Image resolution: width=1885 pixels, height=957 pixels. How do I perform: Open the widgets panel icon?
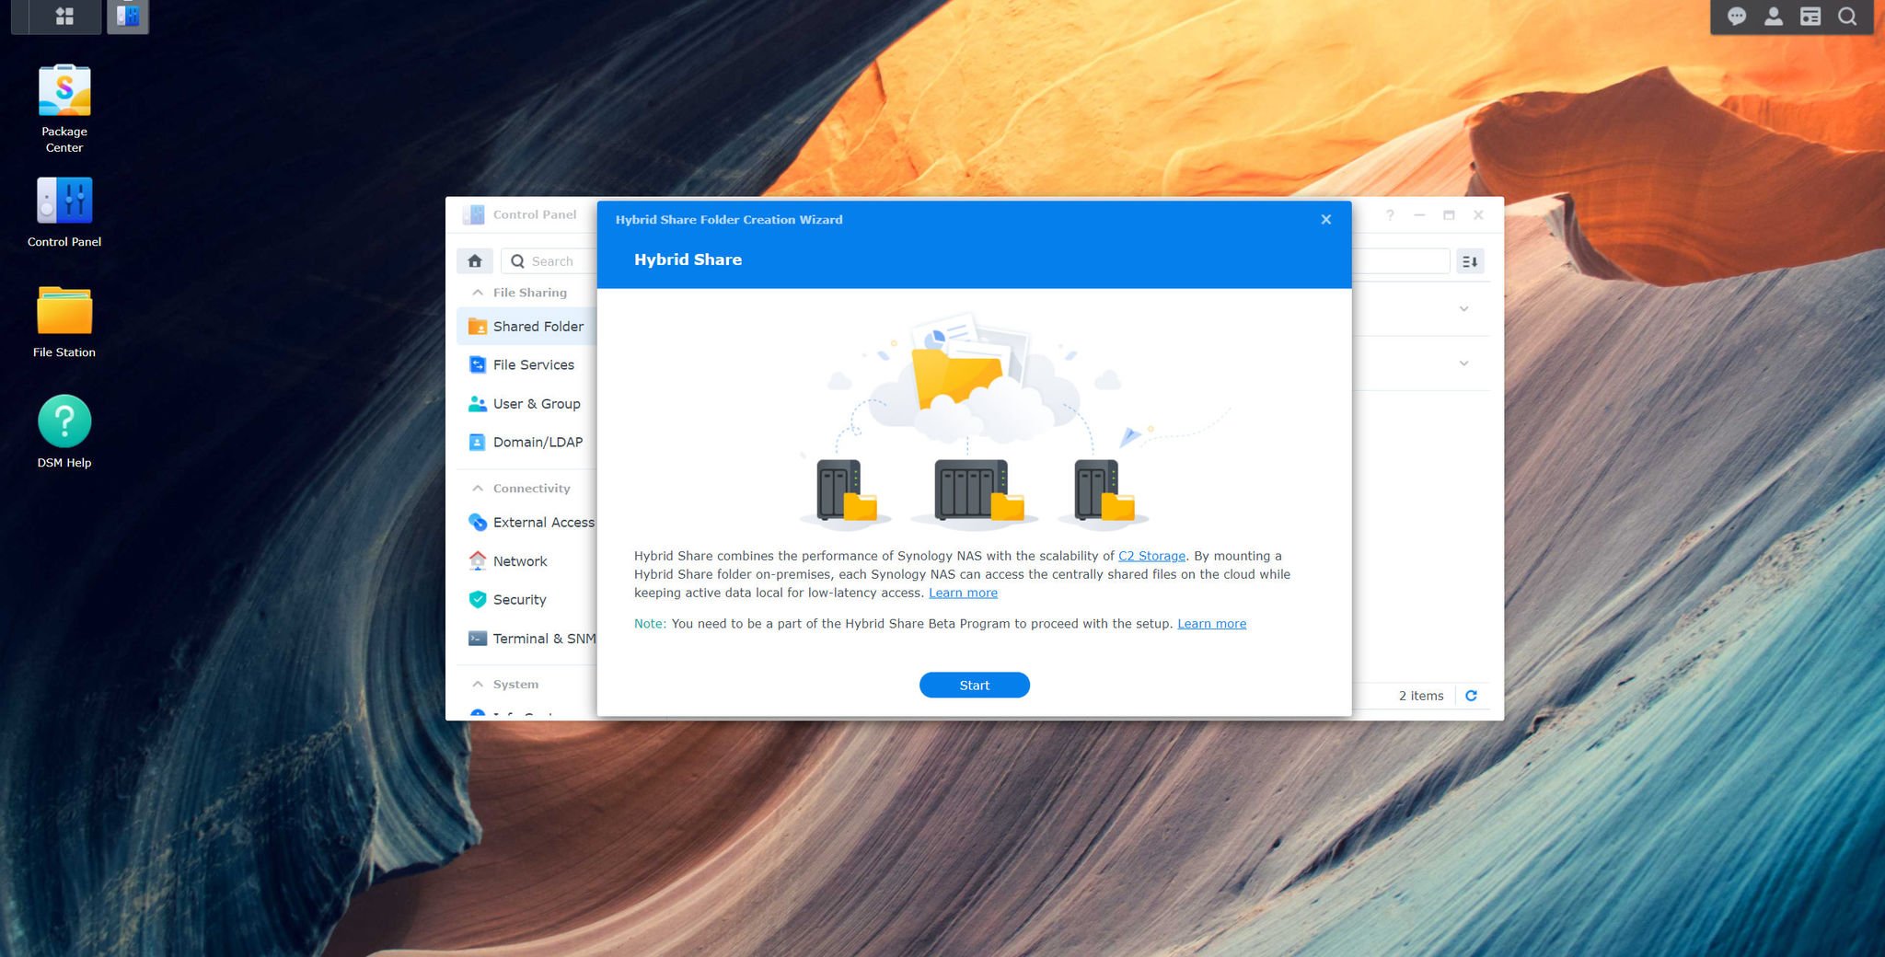coord(1810,16)
